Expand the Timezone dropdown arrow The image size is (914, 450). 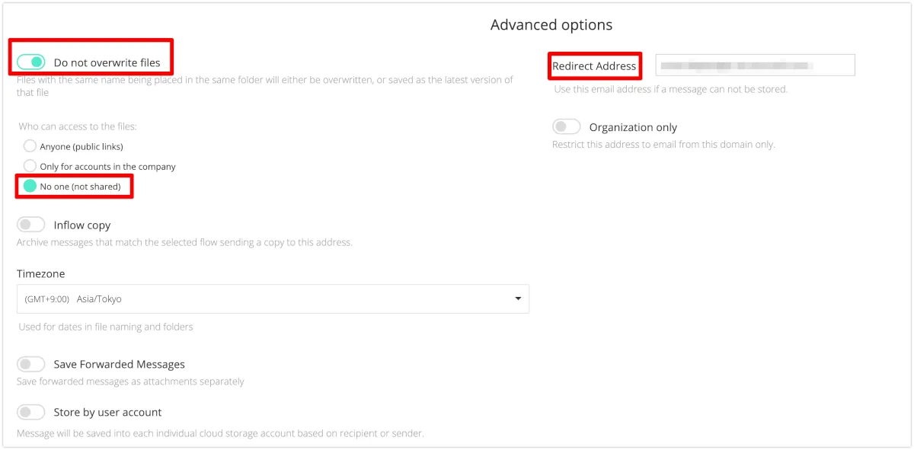tap(518, 298)
